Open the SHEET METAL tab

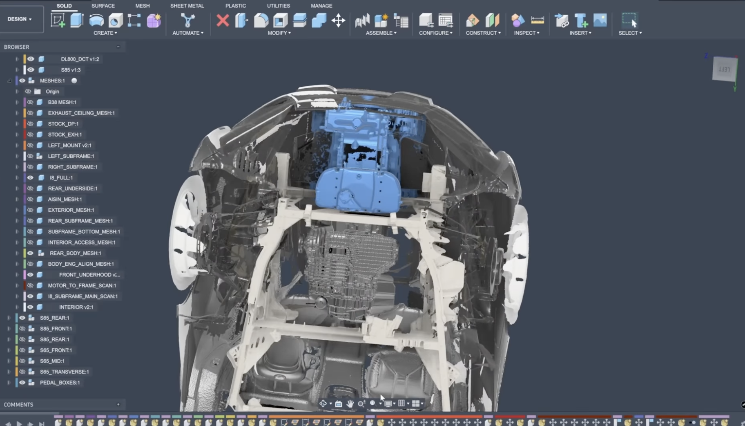tap(187, 6)
